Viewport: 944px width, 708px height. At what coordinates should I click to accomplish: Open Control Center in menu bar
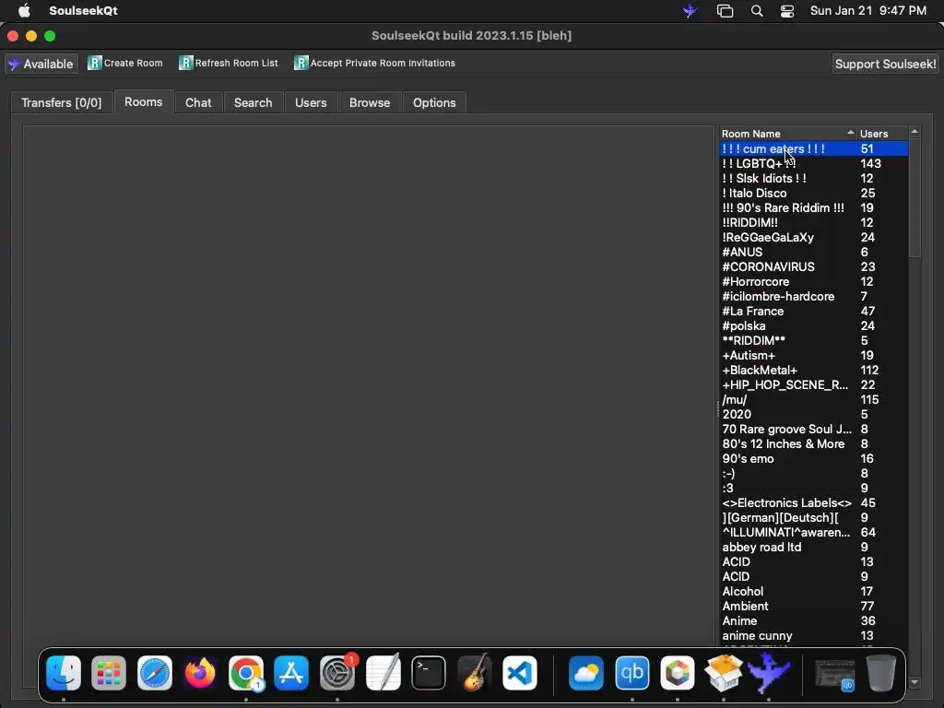[787, 11]
